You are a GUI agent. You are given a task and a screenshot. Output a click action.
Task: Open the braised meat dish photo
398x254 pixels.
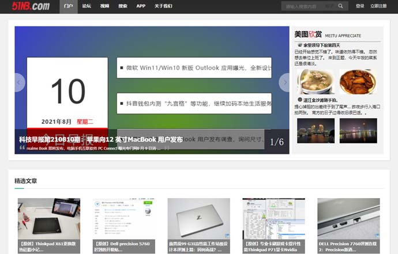coord(358,82)
